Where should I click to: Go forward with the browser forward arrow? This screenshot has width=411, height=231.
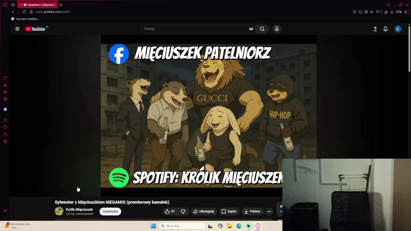coord(18,12)
